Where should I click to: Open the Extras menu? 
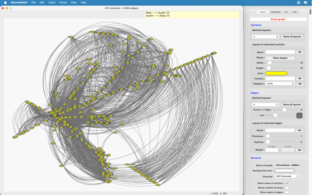pyautogui.click(x=63, y=2)
